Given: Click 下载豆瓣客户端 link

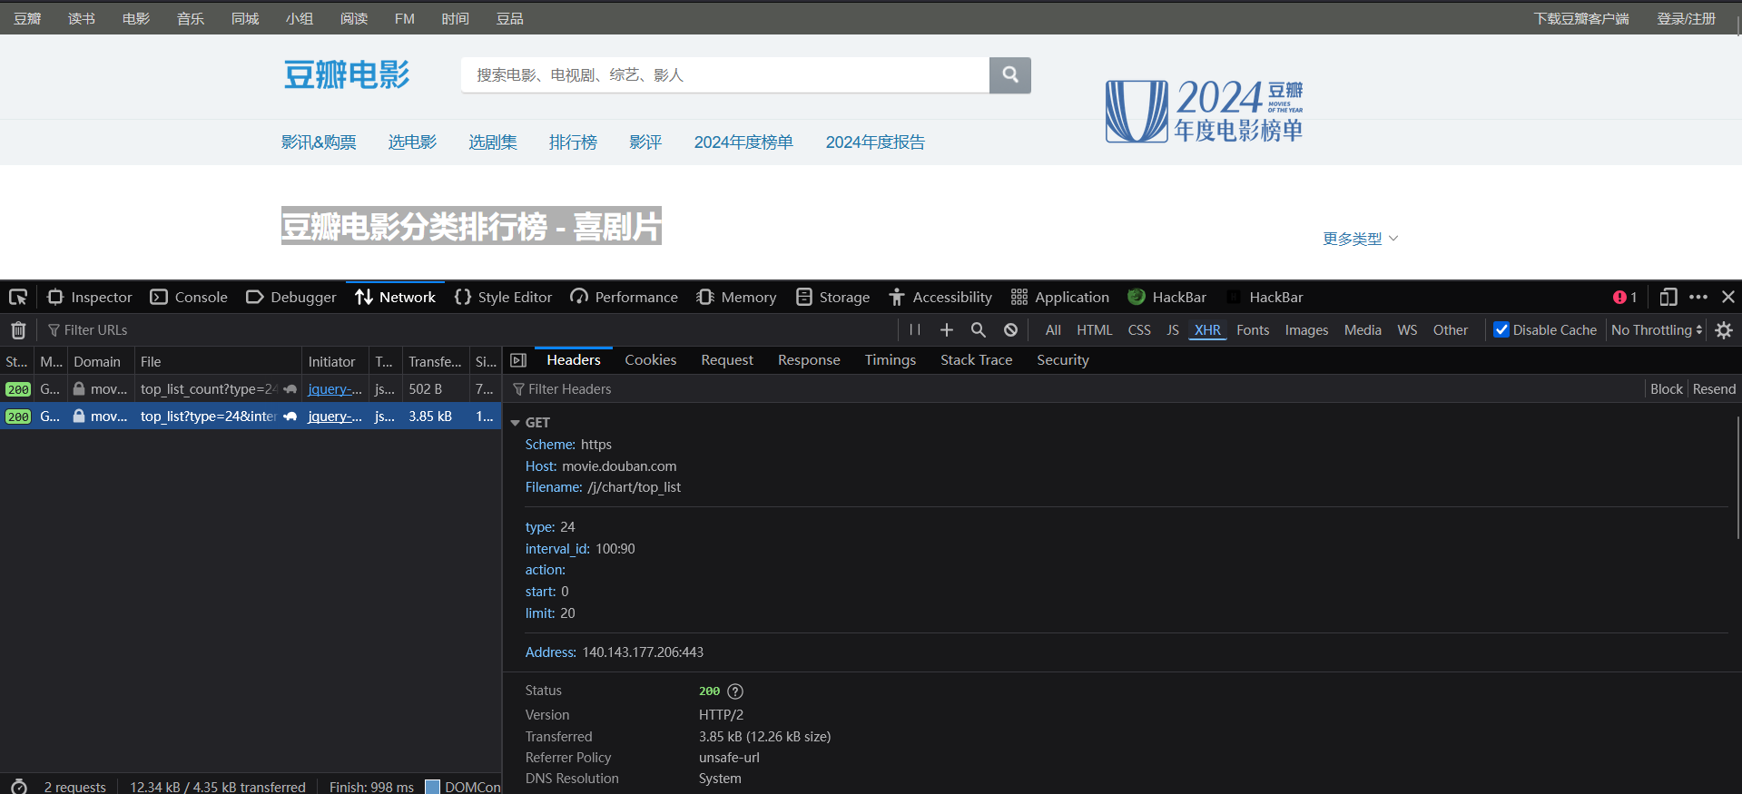Looking at the screenshot, I should [x=1581, y=18].
